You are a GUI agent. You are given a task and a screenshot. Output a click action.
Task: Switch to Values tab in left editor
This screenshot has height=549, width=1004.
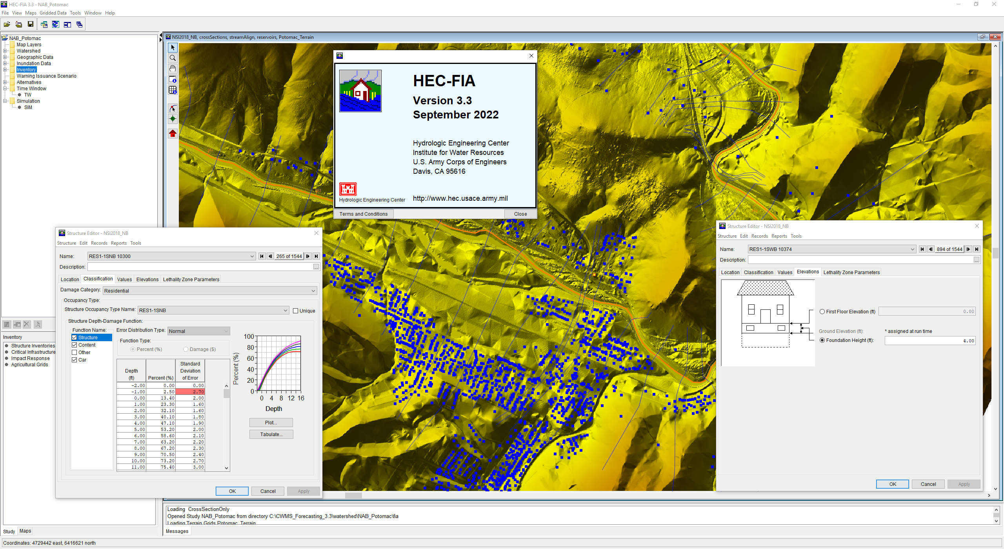point(124,279)
